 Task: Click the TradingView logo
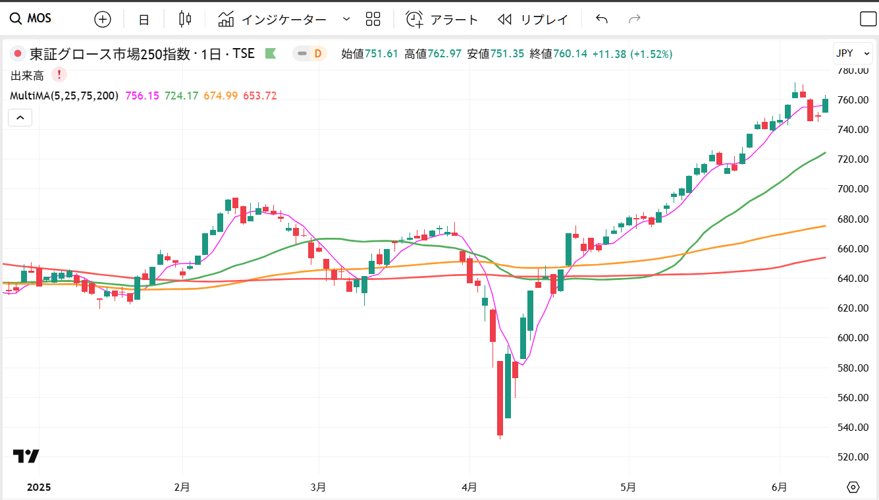(26, 456)
